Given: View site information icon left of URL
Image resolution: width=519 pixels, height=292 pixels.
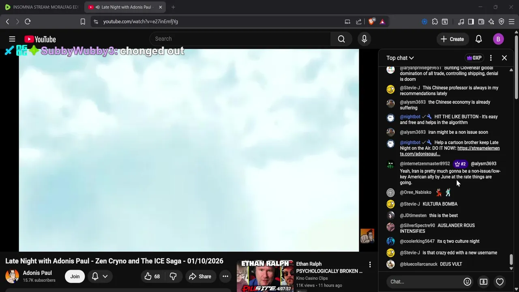Looking at the screenshot, I should [x=96, y=21].
